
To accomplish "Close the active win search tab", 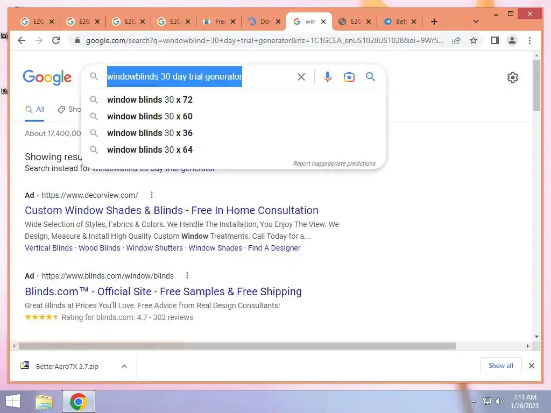I will (323, 22).
